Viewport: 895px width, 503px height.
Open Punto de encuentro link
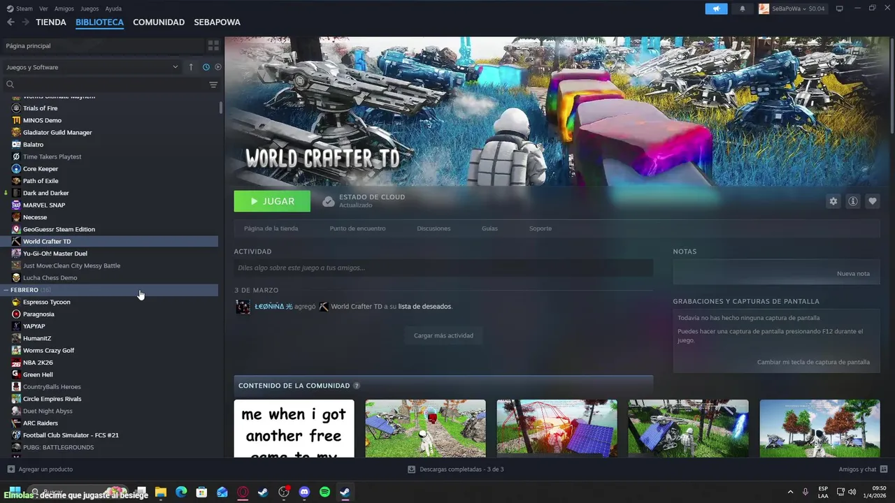click(357, 228)
